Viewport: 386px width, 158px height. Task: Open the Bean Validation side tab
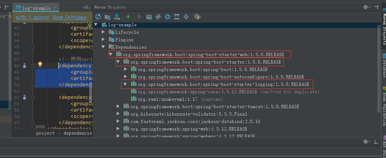tap(383, 106)
